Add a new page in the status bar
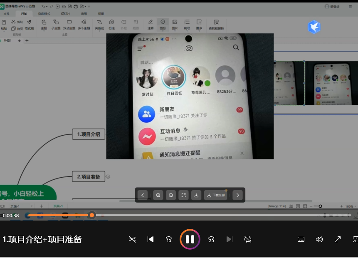The image size is (358, 258). pyautogui.click(x=41, y=206)
